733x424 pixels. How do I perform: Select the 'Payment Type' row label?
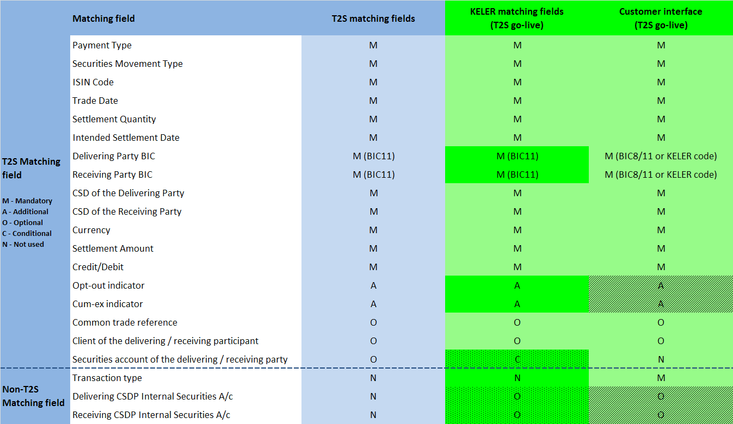click(x=102, y=45)
